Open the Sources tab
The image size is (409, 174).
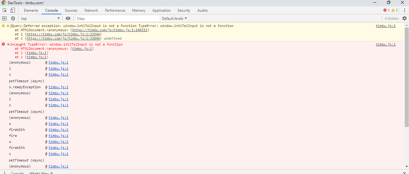(x=71, y=11)
